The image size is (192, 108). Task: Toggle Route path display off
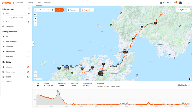[28, 77]
